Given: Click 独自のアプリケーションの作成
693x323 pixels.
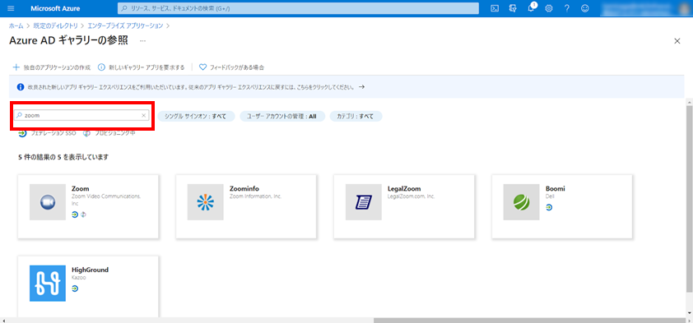Looking at the screenshot, I should pos(52,67).
